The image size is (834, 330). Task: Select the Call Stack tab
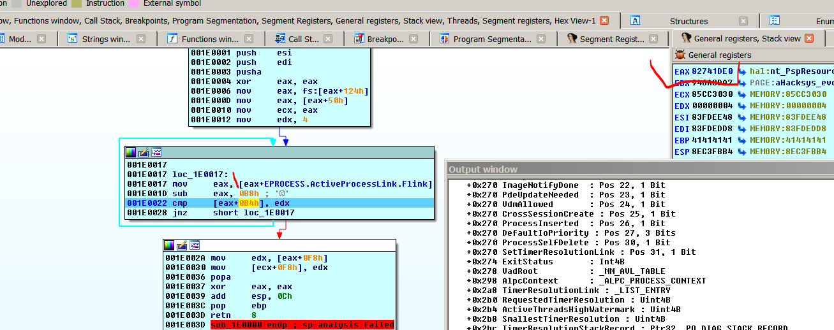tap(302, 39)
